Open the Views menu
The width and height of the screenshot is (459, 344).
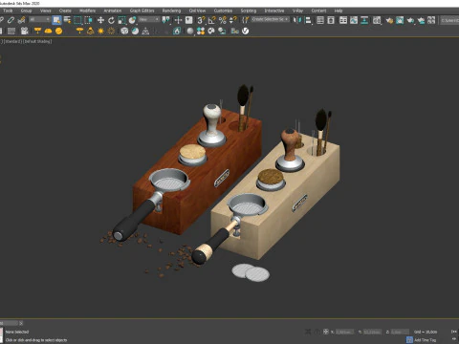[46, 11]
